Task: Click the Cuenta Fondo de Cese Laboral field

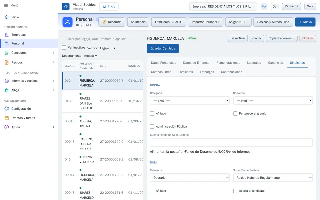Action: coord(231,142)
